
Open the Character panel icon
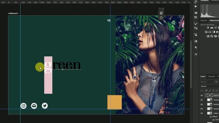pyautogui.click(x=196, y=54)
